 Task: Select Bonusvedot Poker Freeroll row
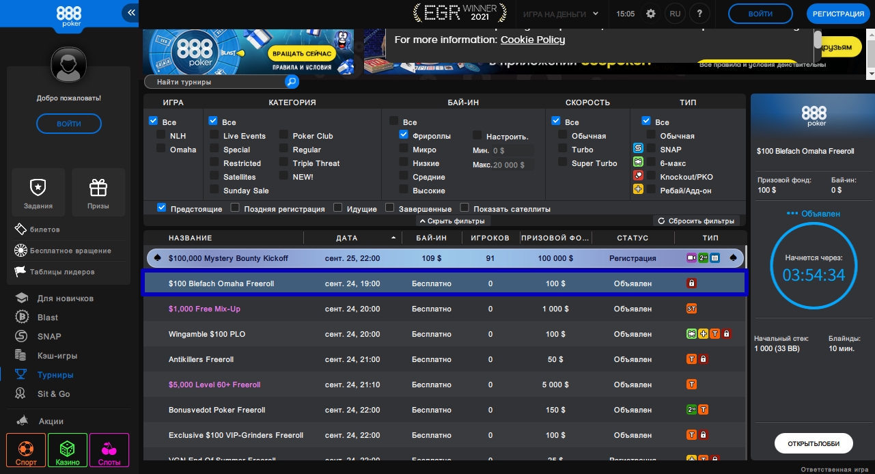tap(444, 410)
